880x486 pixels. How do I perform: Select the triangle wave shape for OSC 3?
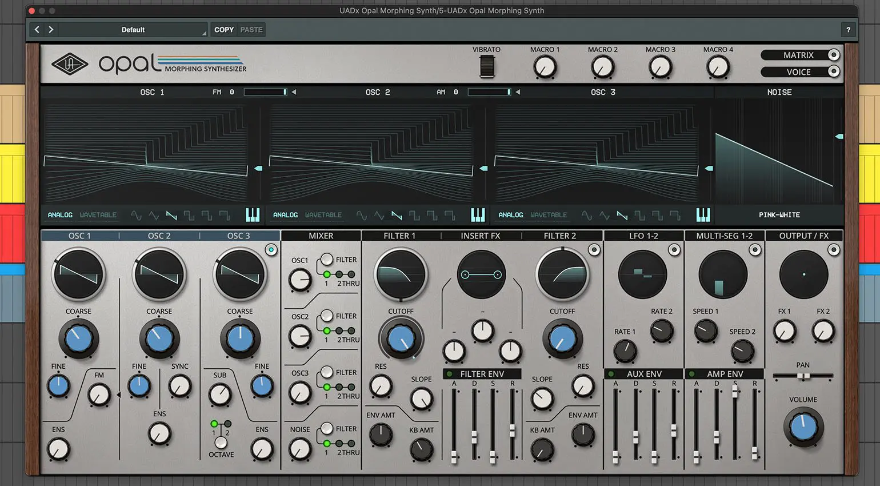click(x=604, y=215)
